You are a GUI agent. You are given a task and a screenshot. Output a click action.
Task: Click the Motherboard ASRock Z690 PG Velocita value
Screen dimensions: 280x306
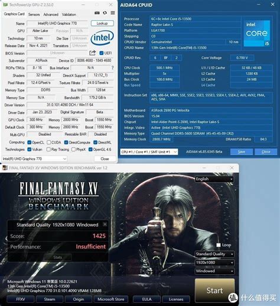coord(211,110)
